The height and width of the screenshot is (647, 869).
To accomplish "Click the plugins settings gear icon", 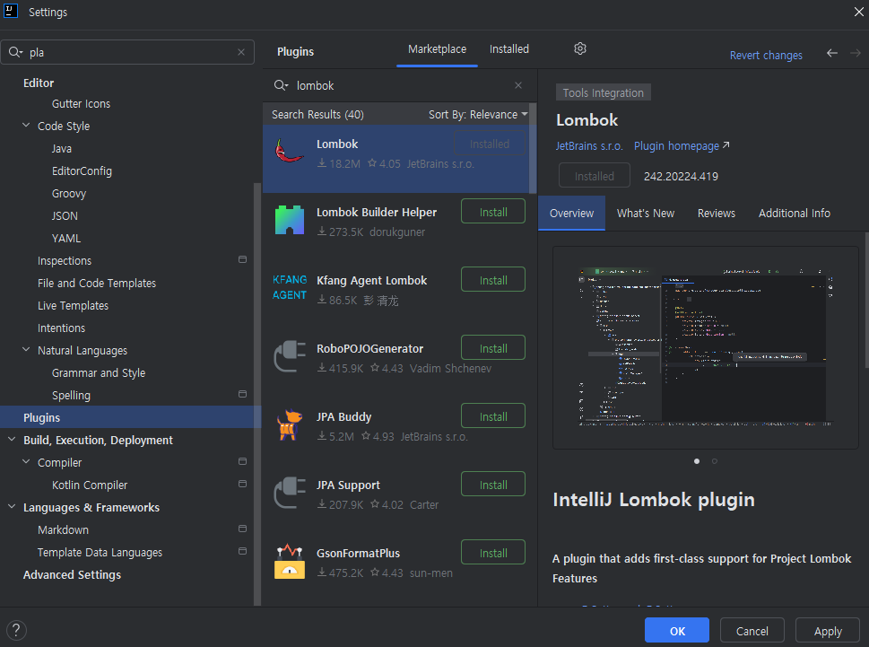I will pyautogui.click(x=579, y=48).
